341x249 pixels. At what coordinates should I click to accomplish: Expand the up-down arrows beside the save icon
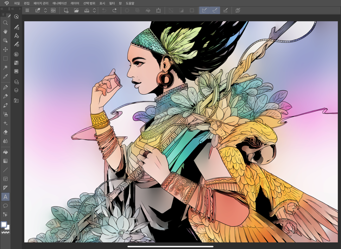[95, 11]
